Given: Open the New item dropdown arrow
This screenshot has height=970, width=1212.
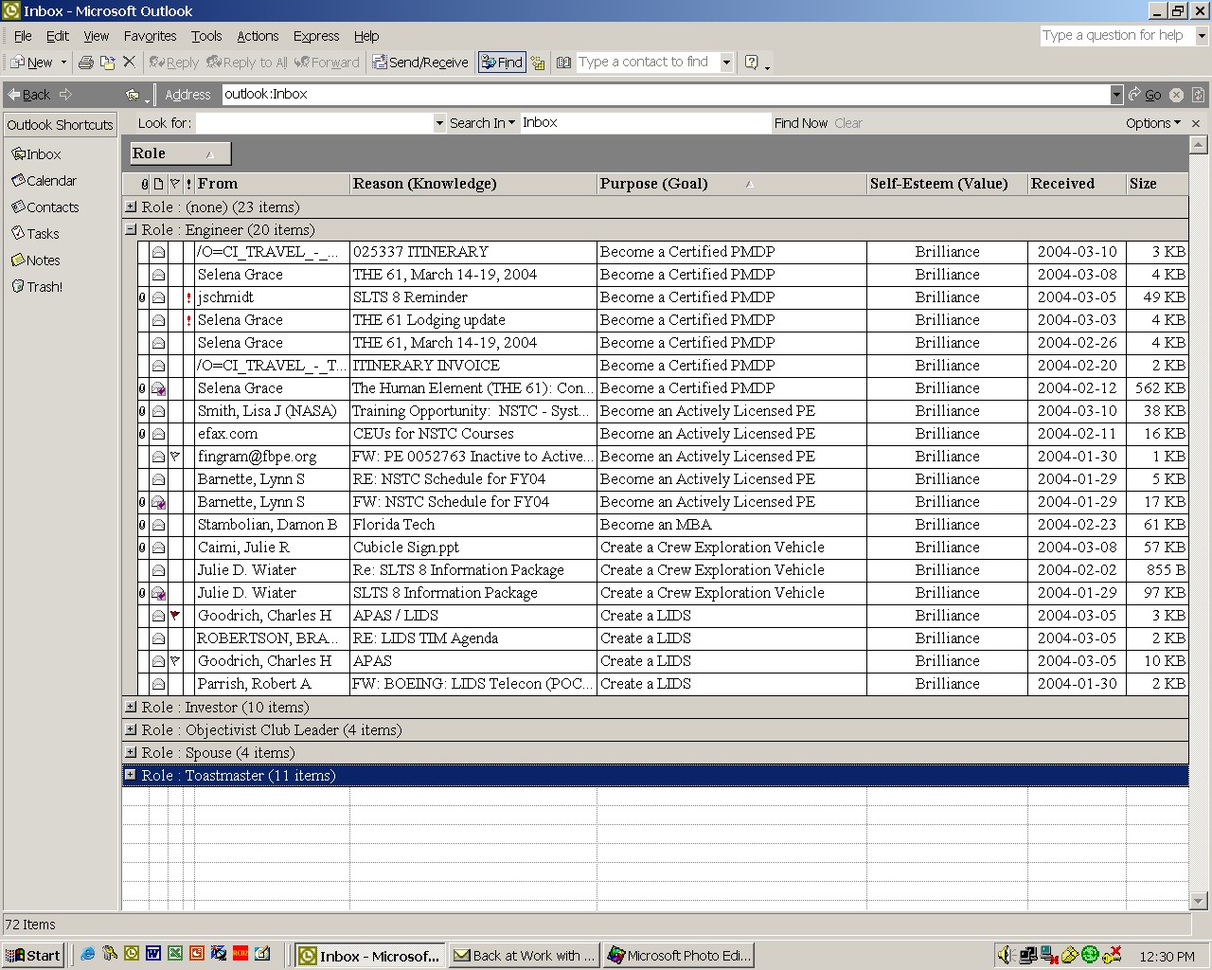Looking at the screenshot, I should click(63, 63).
